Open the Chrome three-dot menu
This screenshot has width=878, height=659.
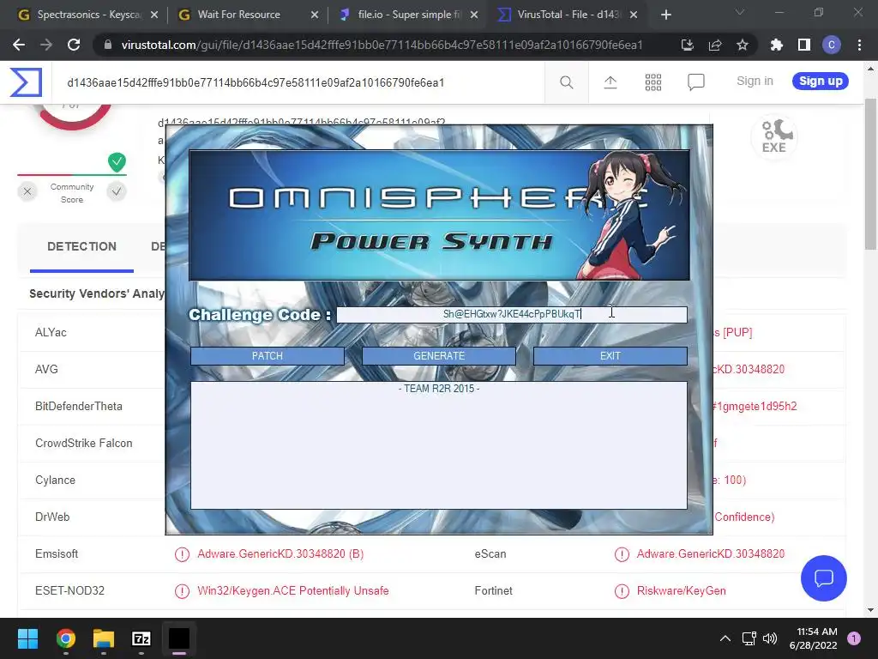point(859,45)
